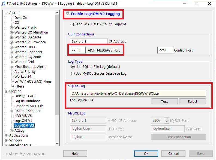Close the JTAlert Settings window
216x160 pixels.
pos(209,4)
